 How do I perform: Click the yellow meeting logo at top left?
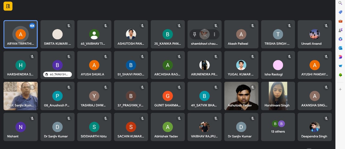(x=8, y=6)
